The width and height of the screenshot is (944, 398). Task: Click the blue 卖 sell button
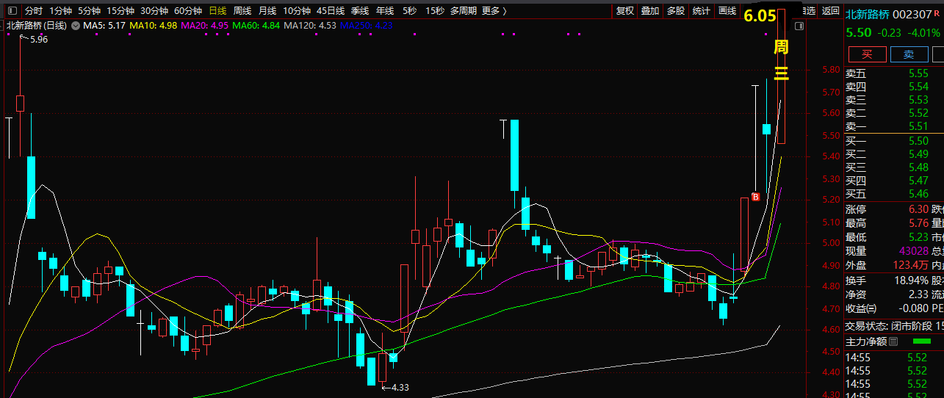(x=909, y=54)
